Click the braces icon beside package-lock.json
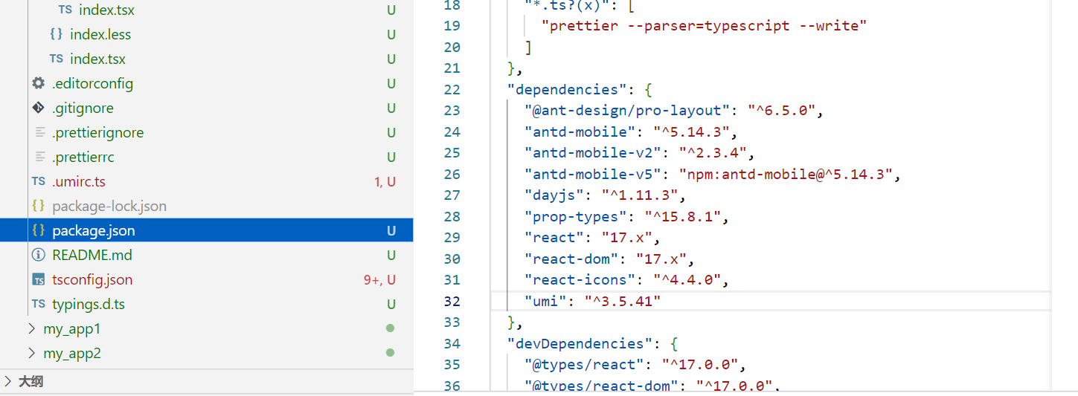This screenshot has height=396, width=1078. tap(39, 206)
